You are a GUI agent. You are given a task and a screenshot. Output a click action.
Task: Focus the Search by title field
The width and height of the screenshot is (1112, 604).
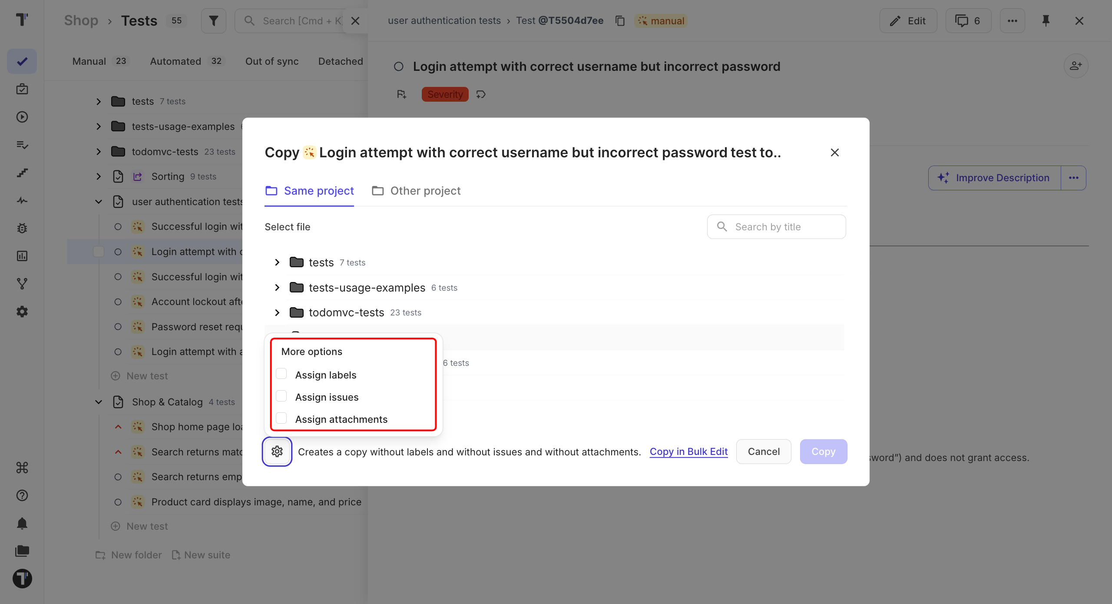(x=776, y=227)
